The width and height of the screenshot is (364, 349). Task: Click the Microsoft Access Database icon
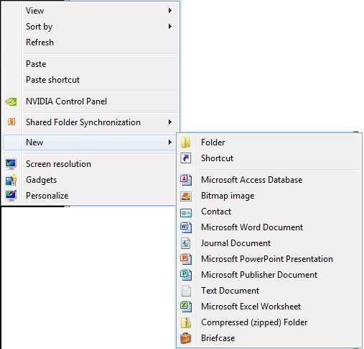pos(186,180)
